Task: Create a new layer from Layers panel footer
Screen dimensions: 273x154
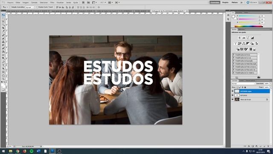Action: [x=264, y=146]
